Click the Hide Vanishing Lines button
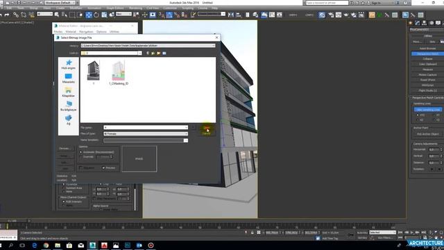The image size is (444, 250). pyautogui.click(x=428, y=110)
